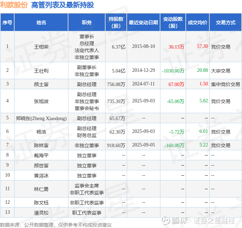This screenshot has height=228, width=242.
Task: Click the change value -65.00万
Action: [175, 101]
